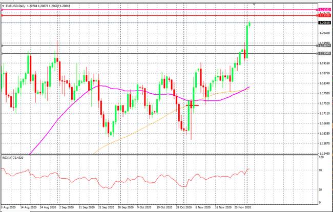Image resolution: width=333 pixels, height=212 pixels.
Task: Click the 5 Aug 2020 date label
Action: tap(8, 207)
